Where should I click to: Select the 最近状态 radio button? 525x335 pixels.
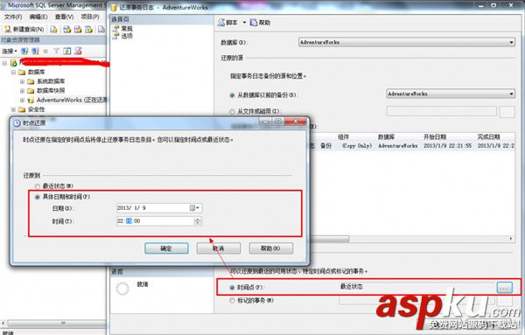[x=37, y=186]
